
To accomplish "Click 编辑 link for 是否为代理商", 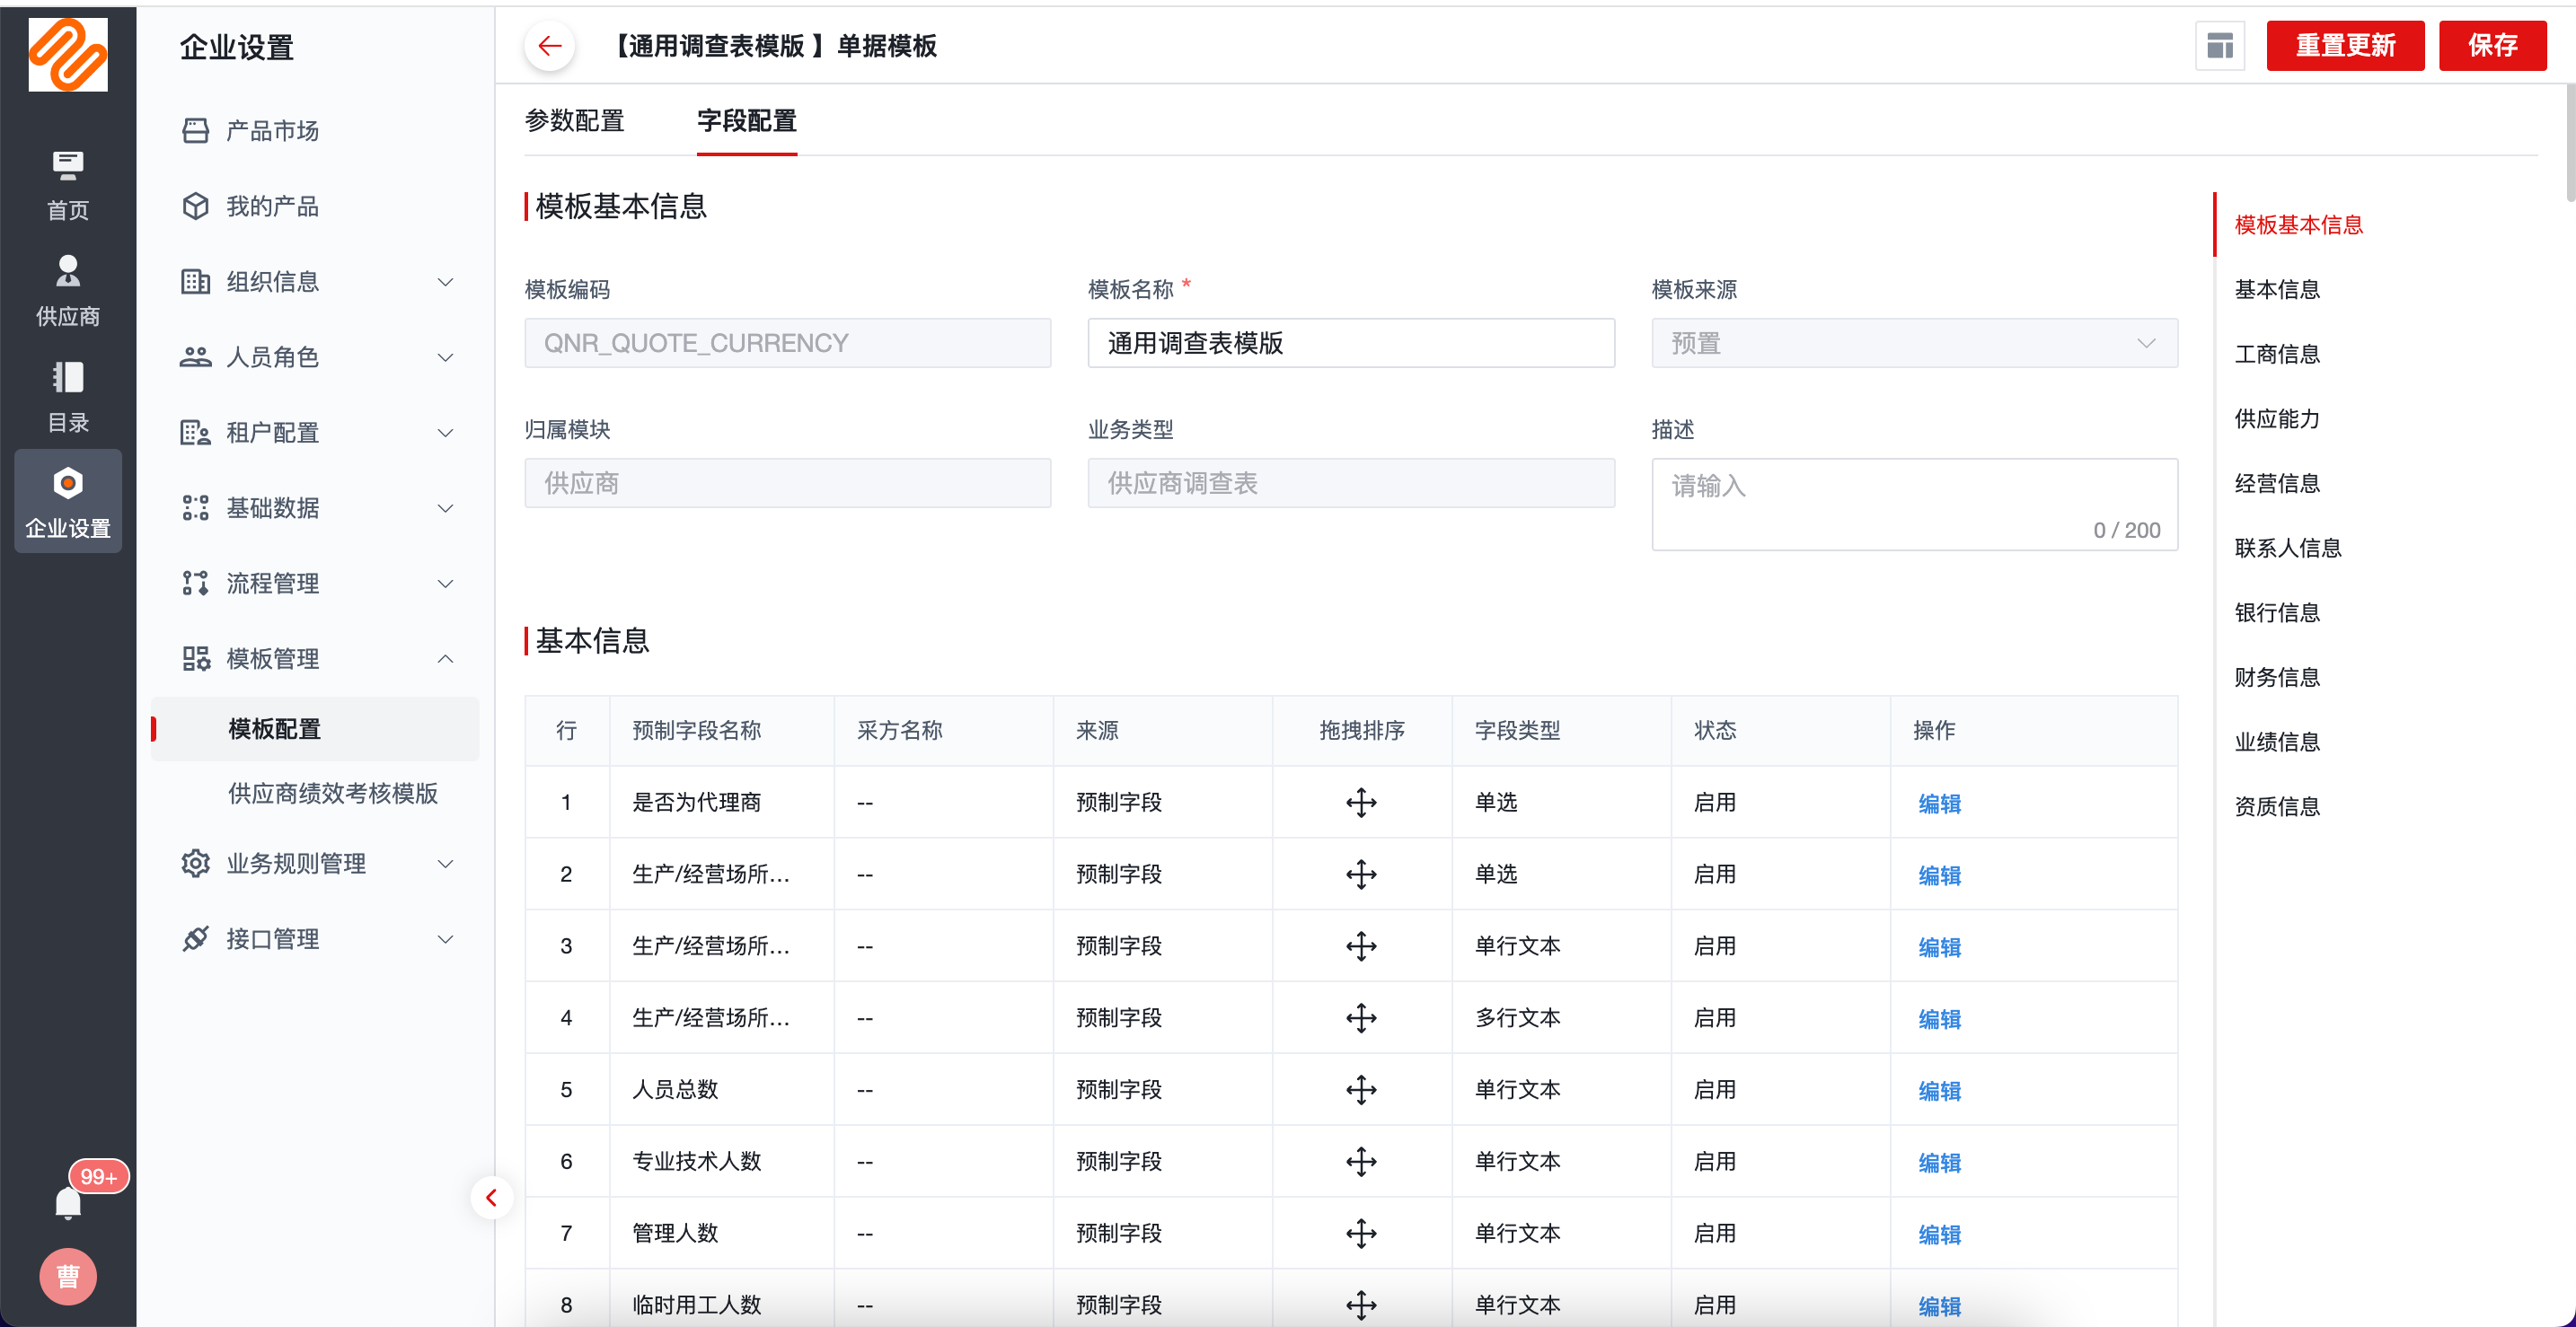I will pyautogui.click(x=1939, y=804).
